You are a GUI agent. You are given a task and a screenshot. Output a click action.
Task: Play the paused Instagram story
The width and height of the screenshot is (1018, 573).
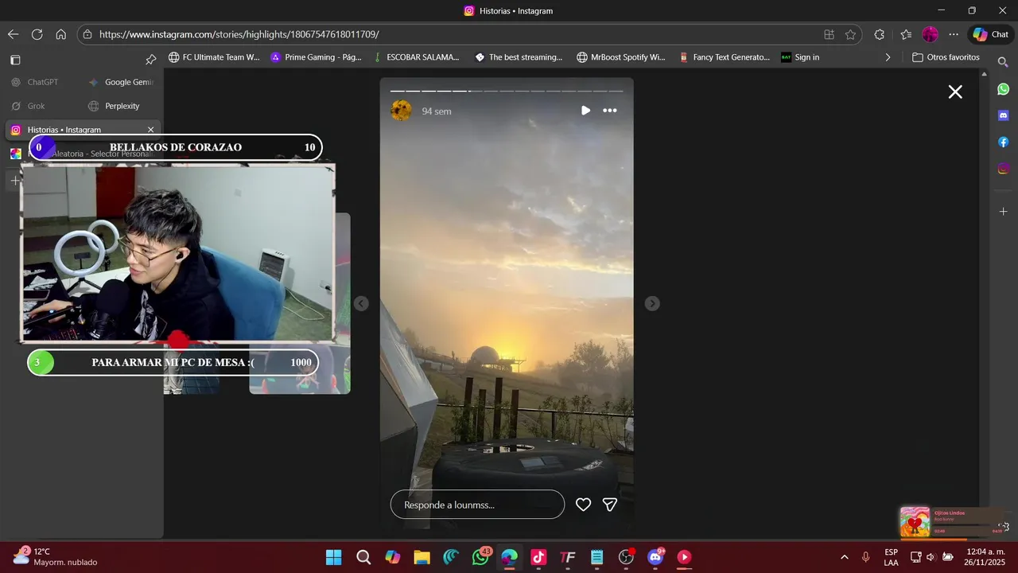click(585, 111)
